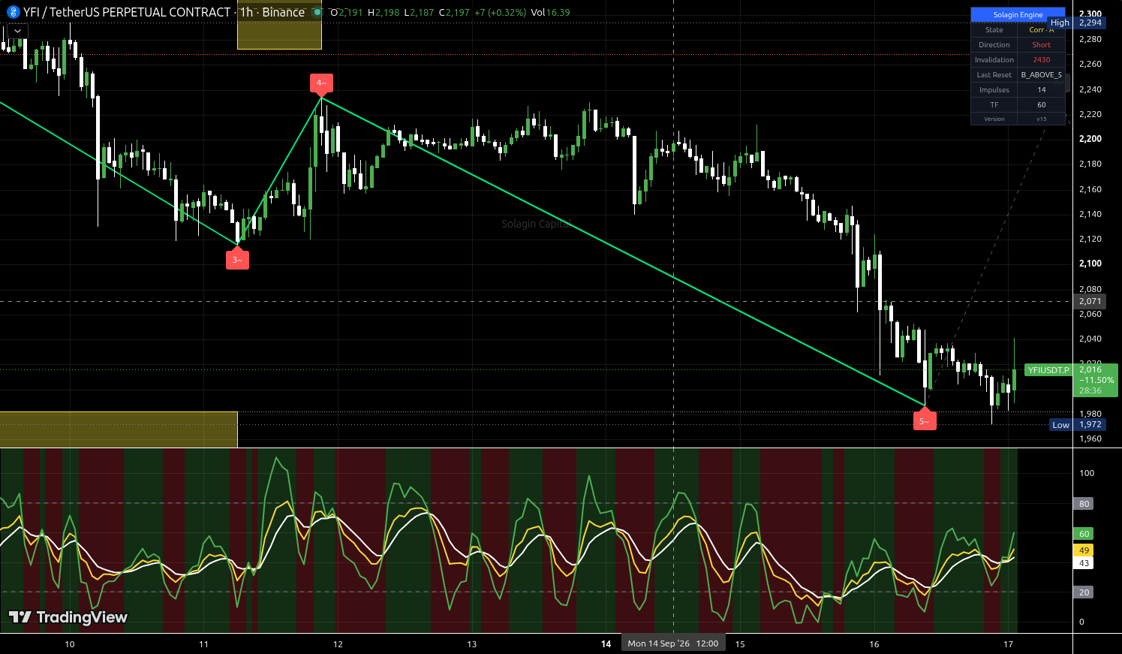
Task: Click the Short direction value
Action: click(x=1041, y=45)
